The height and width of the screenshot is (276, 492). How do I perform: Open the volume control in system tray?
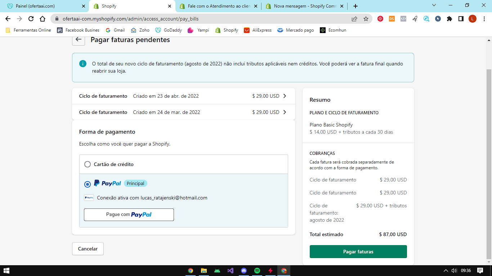pos(454,271)
